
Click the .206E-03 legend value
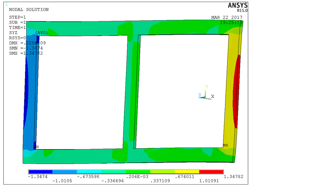(x=137, y=177)
